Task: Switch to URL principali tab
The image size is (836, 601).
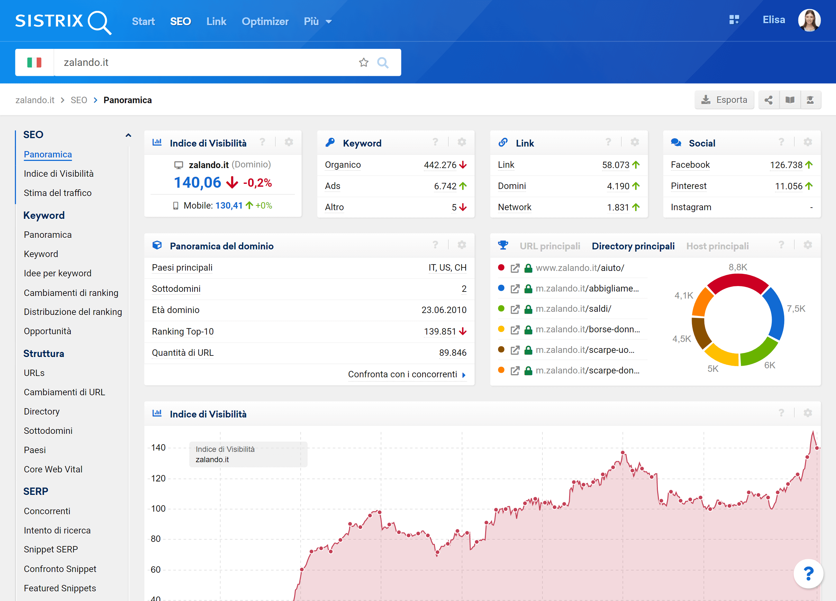Action: [550, 246]
